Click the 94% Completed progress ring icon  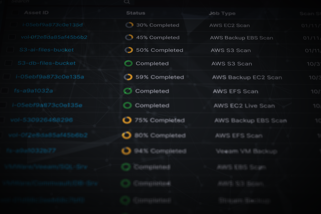(x=126, y=151)
